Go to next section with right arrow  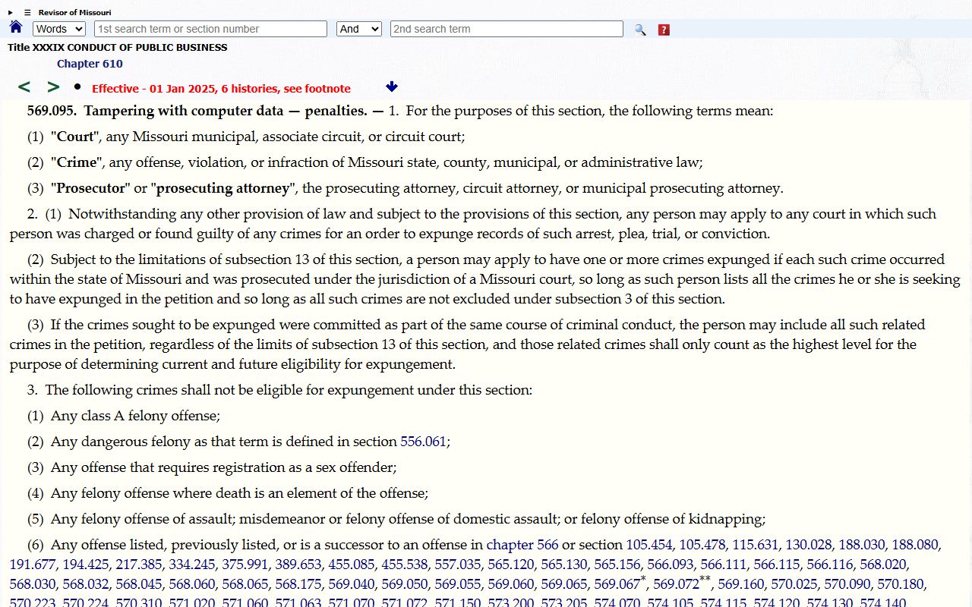[x=53, y=87]
